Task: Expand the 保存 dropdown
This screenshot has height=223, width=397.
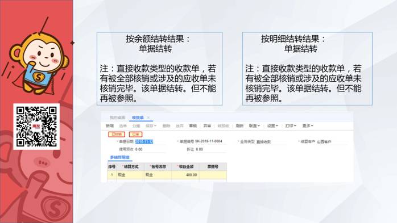Action: (151, 126)
